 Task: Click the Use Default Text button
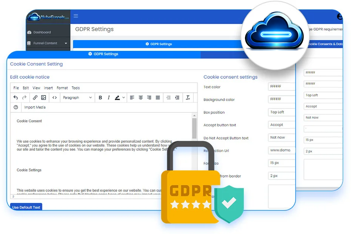pyautogui.click(x=26, y=207)
